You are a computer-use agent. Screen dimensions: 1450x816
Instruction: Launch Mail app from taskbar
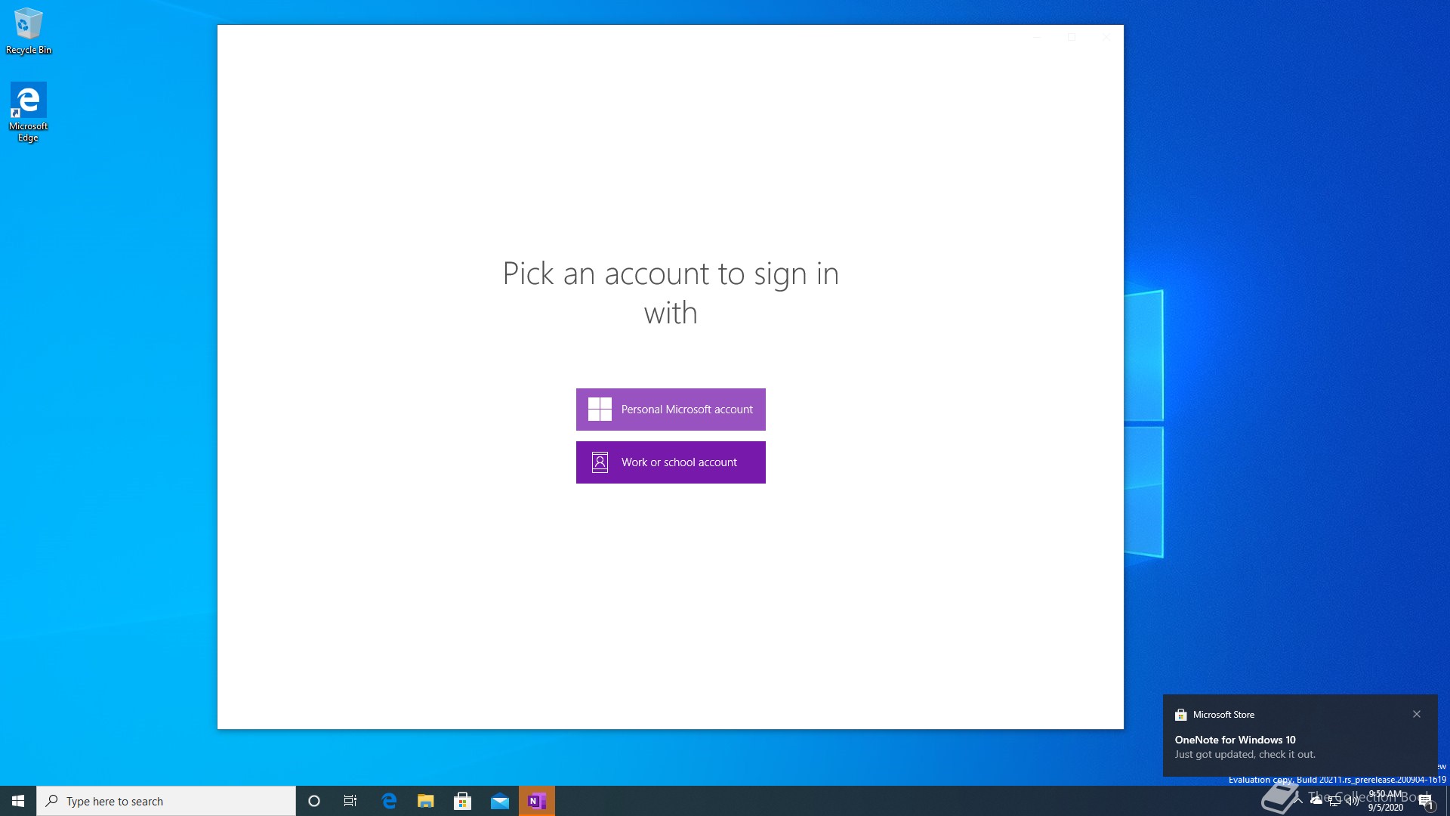tap(500, 801)
